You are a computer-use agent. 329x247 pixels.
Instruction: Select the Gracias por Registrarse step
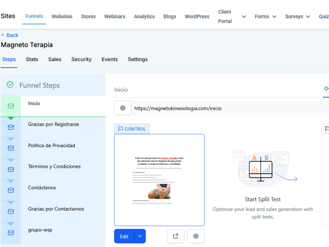[x=53, y=127]
